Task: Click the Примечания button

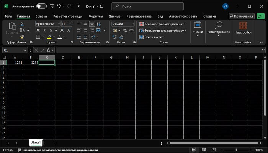Action: [x=242, y=16]
